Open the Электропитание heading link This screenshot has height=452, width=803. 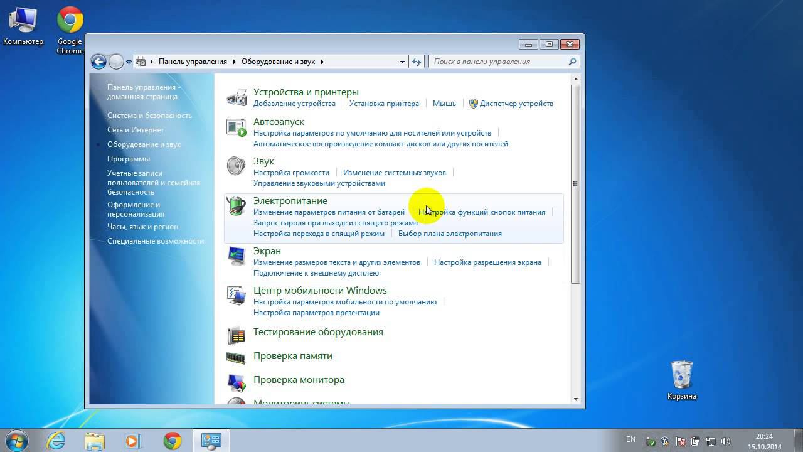(290, 201)
